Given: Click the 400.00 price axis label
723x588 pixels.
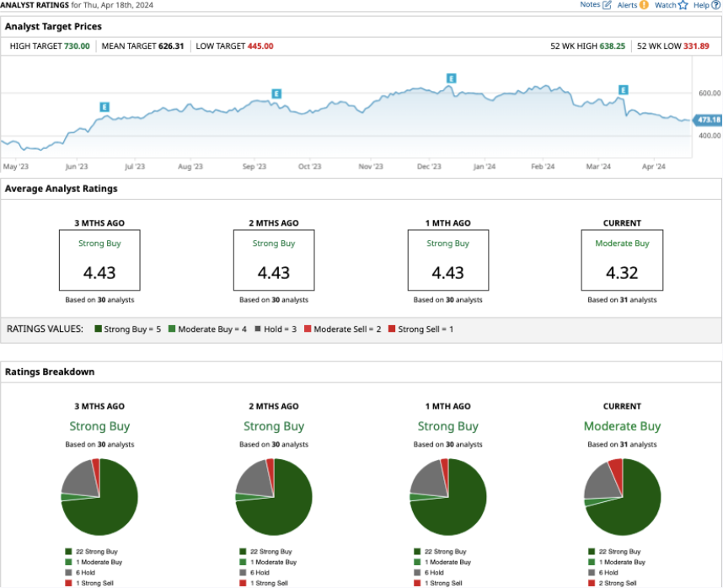Looking at the screenshot, I should [x=710, y=136].
